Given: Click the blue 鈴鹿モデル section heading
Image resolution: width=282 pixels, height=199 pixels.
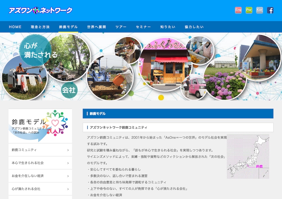Looking at the screenshot, I should click(x=178, y=113).
